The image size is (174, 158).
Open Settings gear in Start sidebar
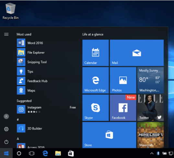pos(6,129)
